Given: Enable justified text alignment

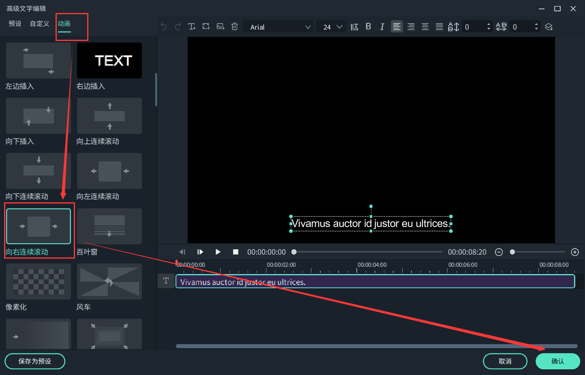Looking at the screenshot, I should (x=439, y=27).
